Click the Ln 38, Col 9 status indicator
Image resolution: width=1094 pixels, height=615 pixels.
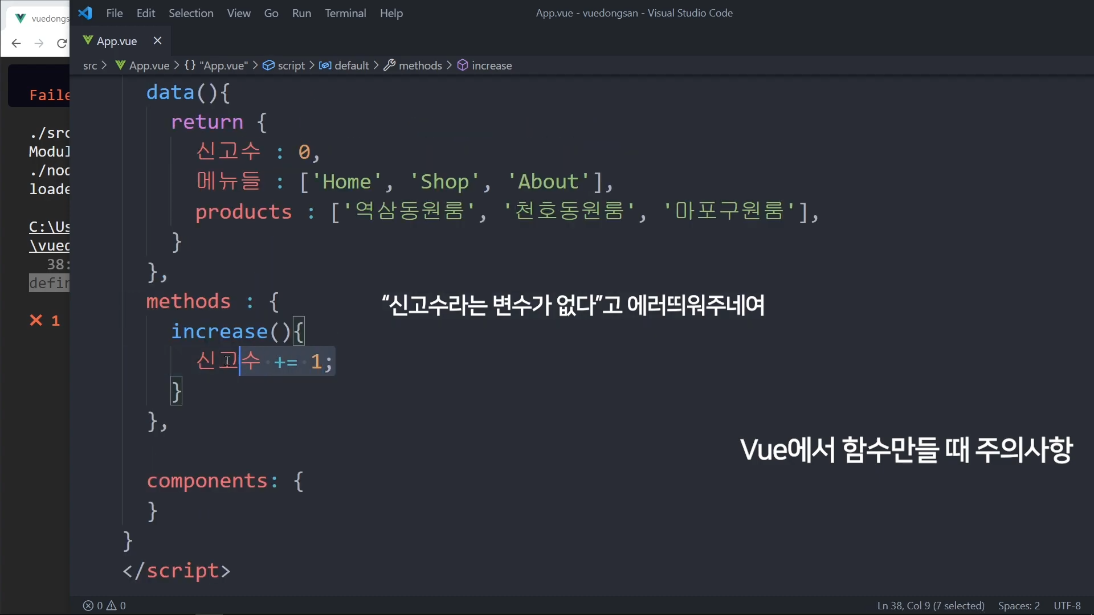coord(930,605)
